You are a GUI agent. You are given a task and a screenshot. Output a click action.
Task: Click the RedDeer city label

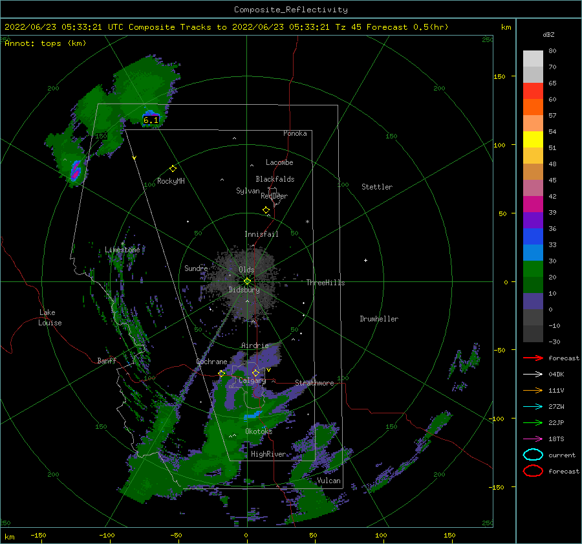(274, 196)
